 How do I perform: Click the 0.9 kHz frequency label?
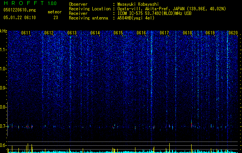coord(3,88)
